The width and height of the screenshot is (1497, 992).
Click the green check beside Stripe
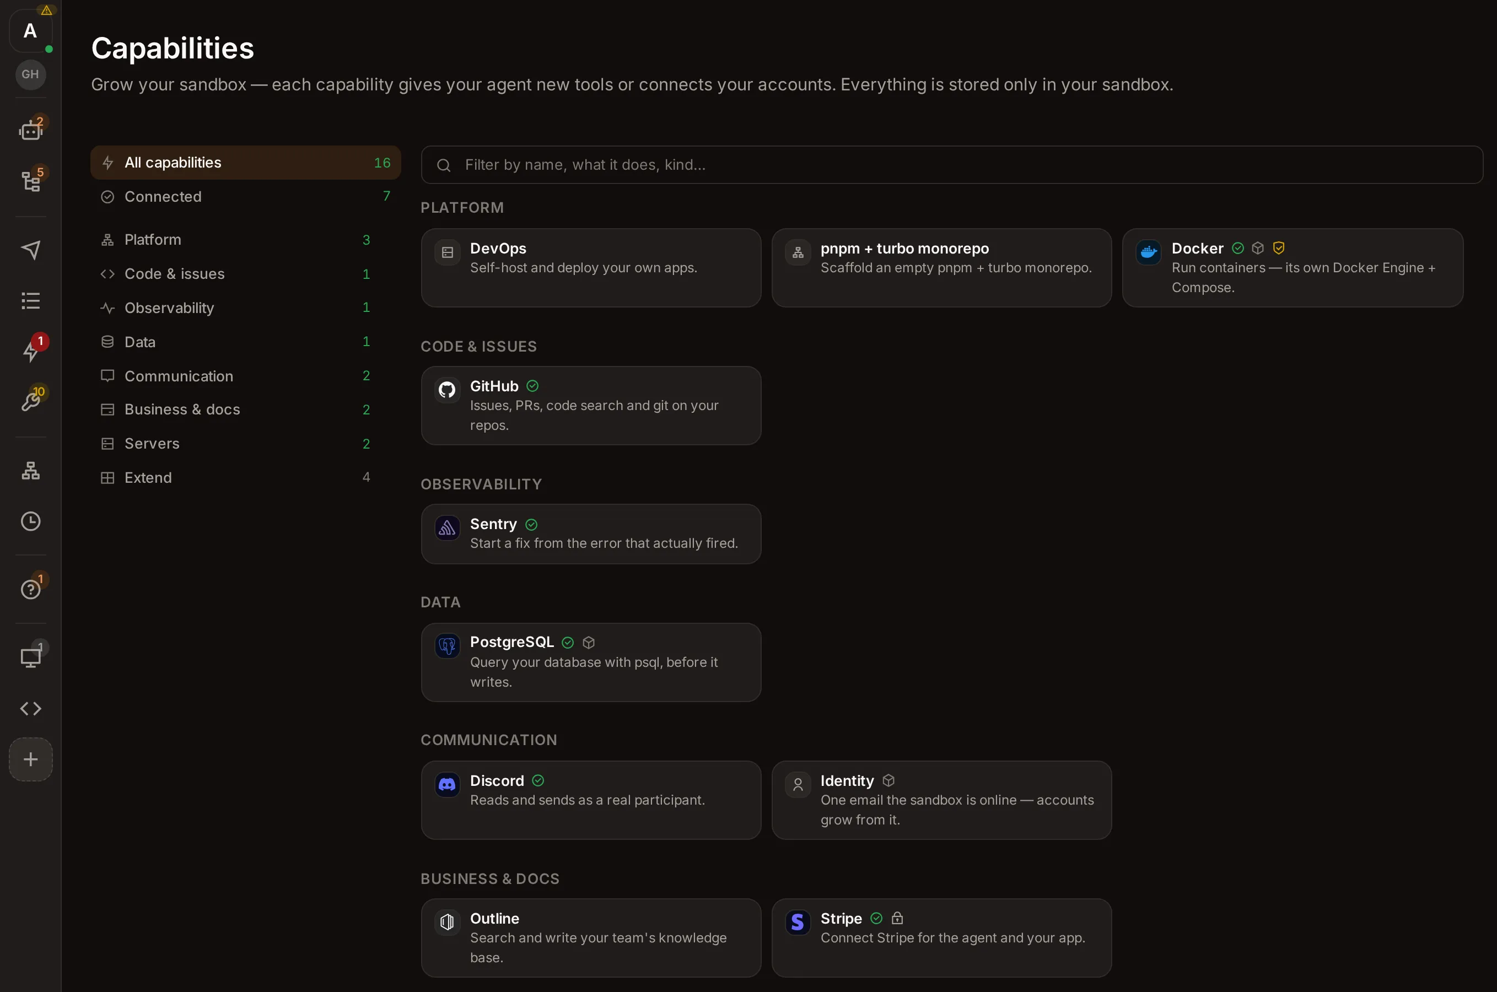point(876,918)
